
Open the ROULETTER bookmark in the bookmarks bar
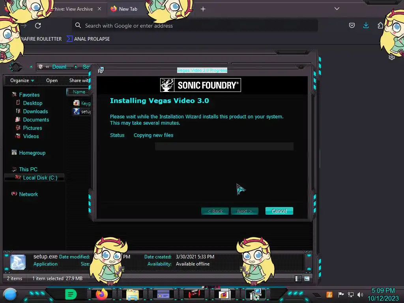click(x=41, y=39)
